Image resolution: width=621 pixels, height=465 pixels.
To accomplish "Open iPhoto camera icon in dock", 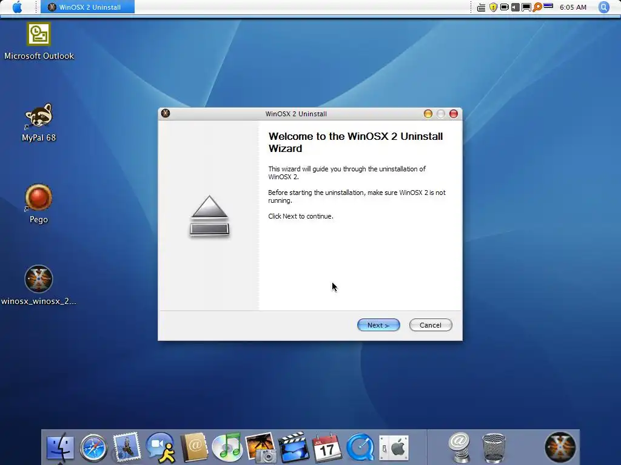I will [261, 447].
